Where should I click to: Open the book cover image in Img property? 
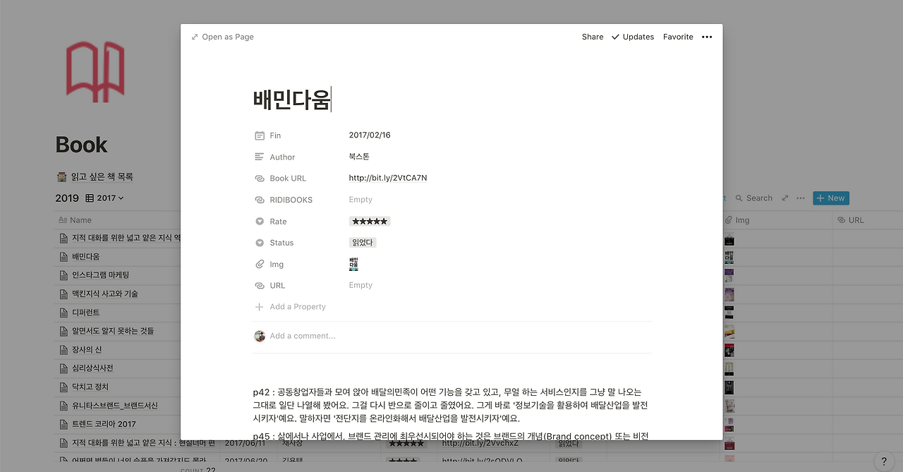pyautogui.click(x=353, y=265)
